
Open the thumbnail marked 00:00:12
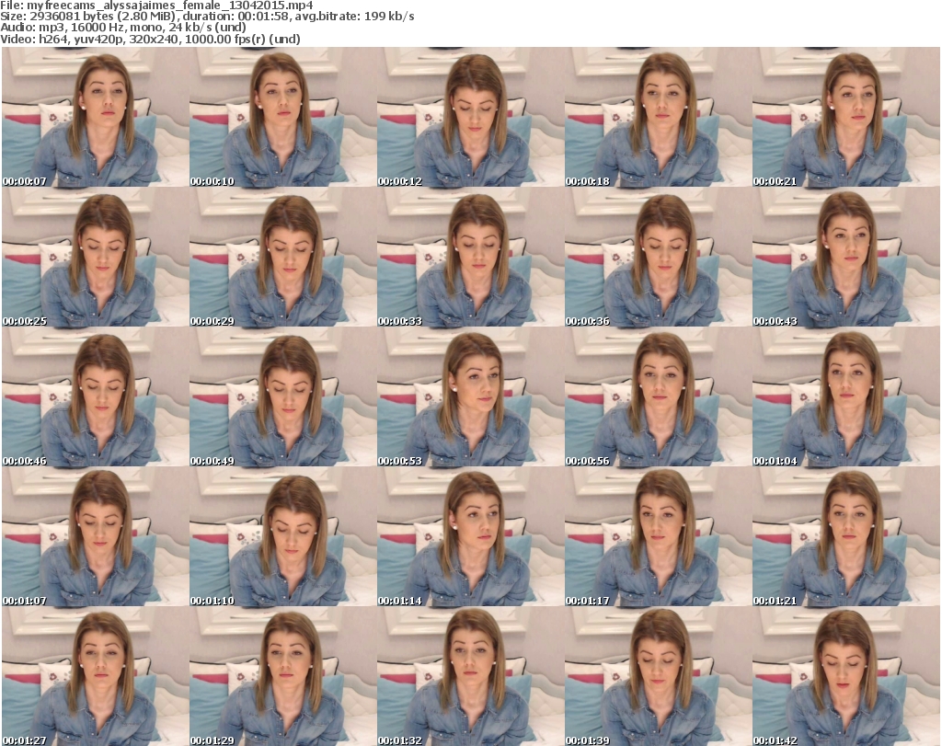(x=470, y=118)
